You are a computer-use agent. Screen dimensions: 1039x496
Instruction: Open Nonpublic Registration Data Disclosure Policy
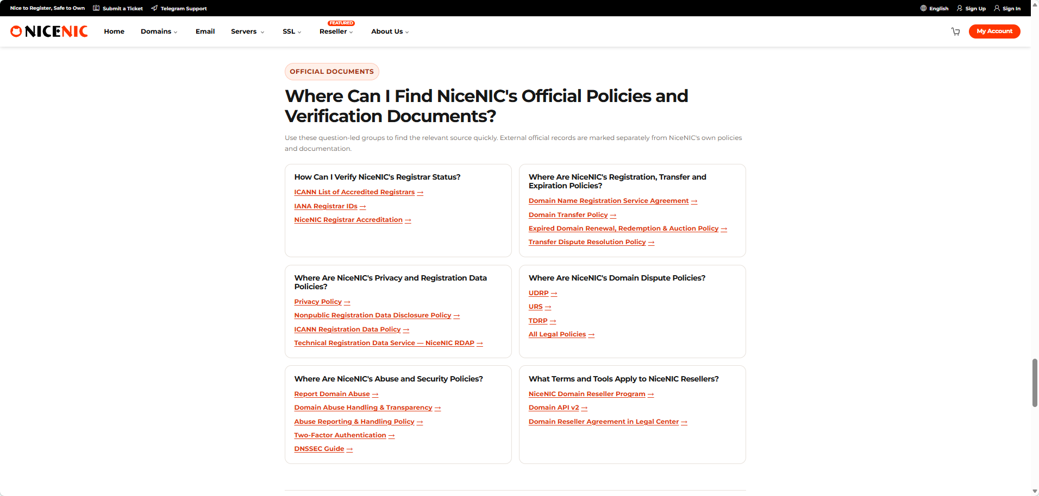tap(377, 315)
